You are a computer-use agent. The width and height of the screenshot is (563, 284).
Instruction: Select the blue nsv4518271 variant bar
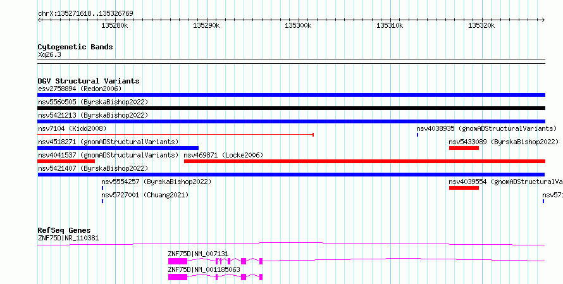(x=118, y=148)
